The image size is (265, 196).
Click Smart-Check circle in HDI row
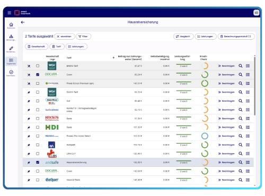(205, 127)
